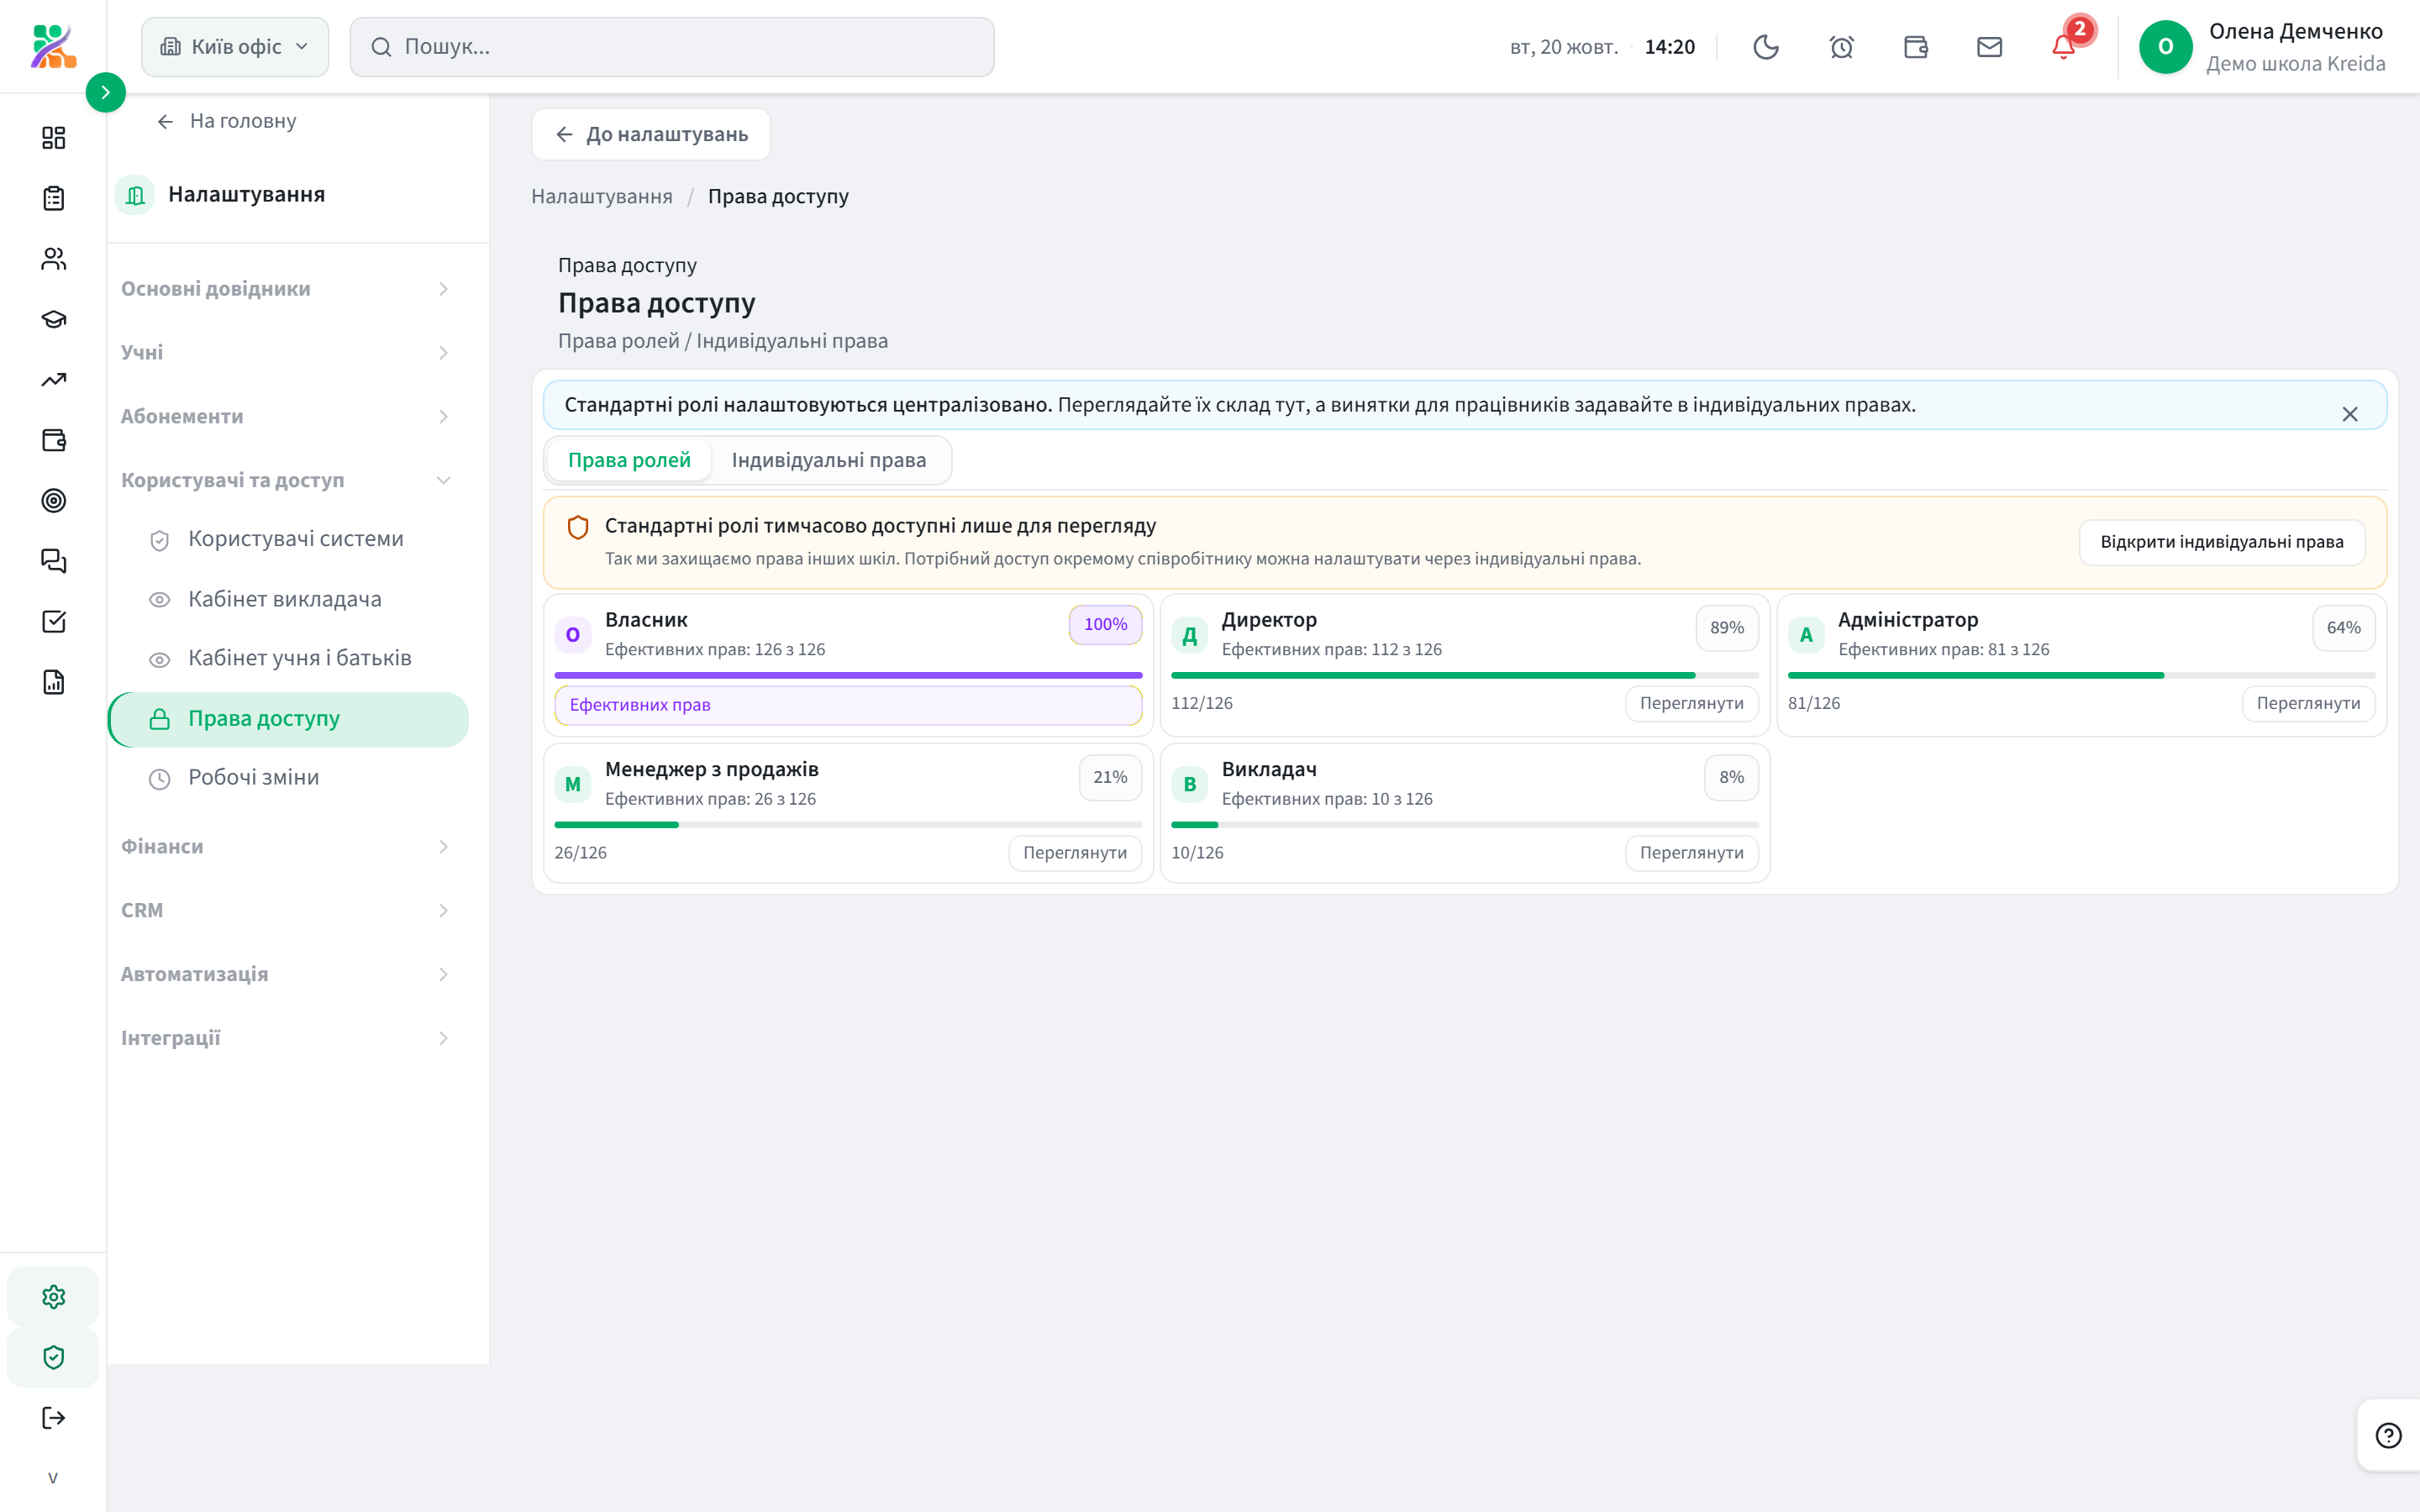Open the help question mark button
Image resolution: width=2420 pixels, height=1512 pixels.
[2388, 1435]
